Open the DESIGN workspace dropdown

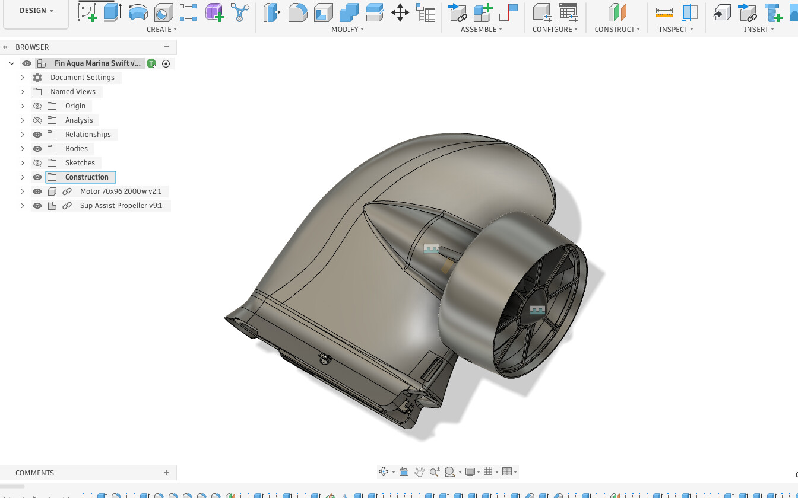(36, 11)
